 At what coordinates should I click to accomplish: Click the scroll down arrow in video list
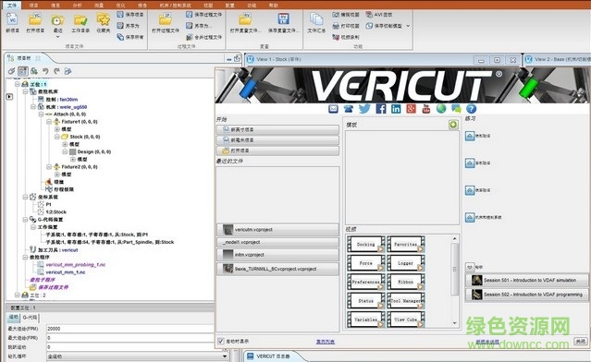pos(454,323)
